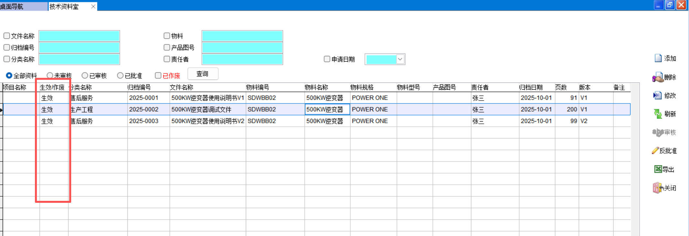Screen dimensions: 689x236
Task: Click the 刷新 (Refresh) icon
Action: click(658, 114)
